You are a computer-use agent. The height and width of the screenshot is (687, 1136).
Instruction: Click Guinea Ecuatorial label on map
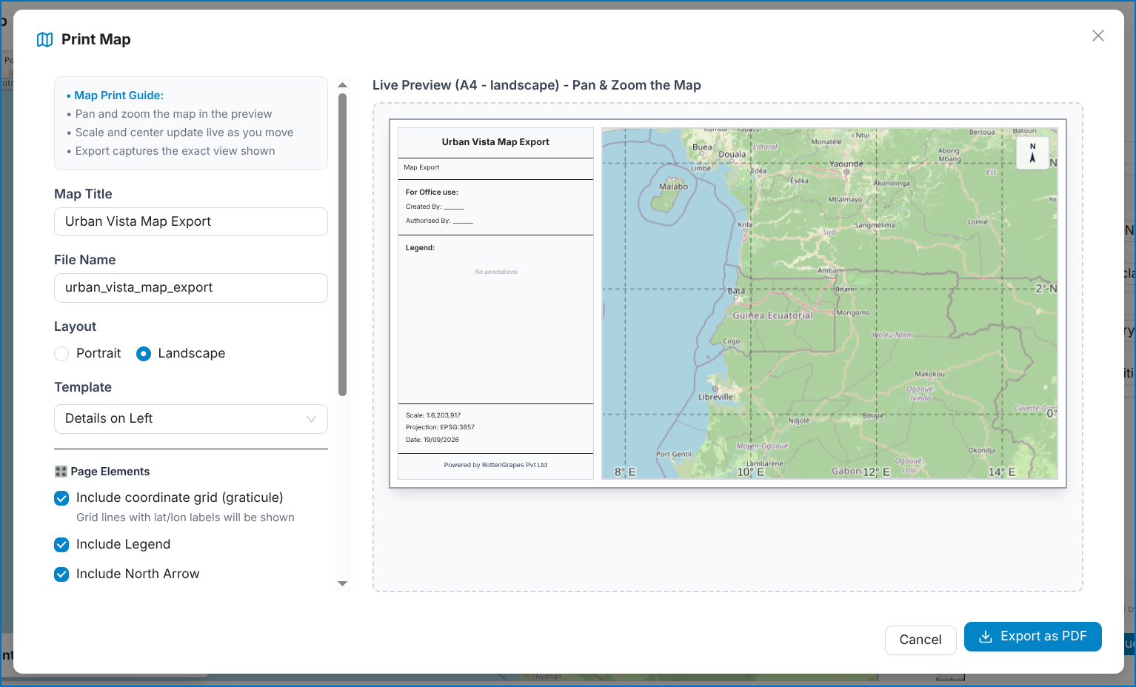[x=772, y=315]
